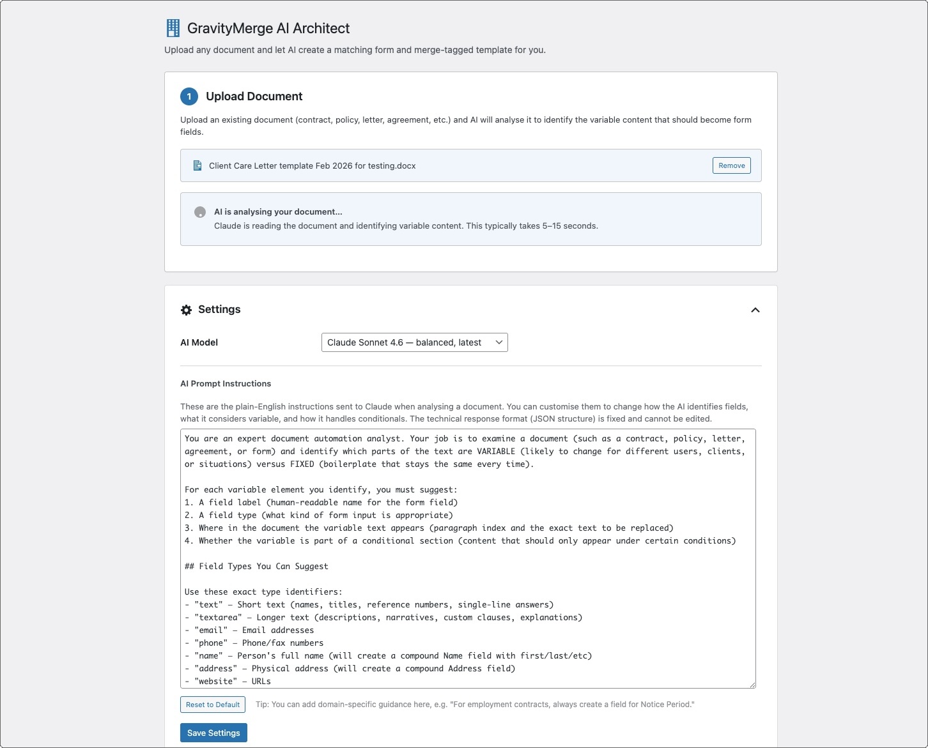Click the AI Model field label
Viewport: 928px width, 748px height.
coord(199,342)
